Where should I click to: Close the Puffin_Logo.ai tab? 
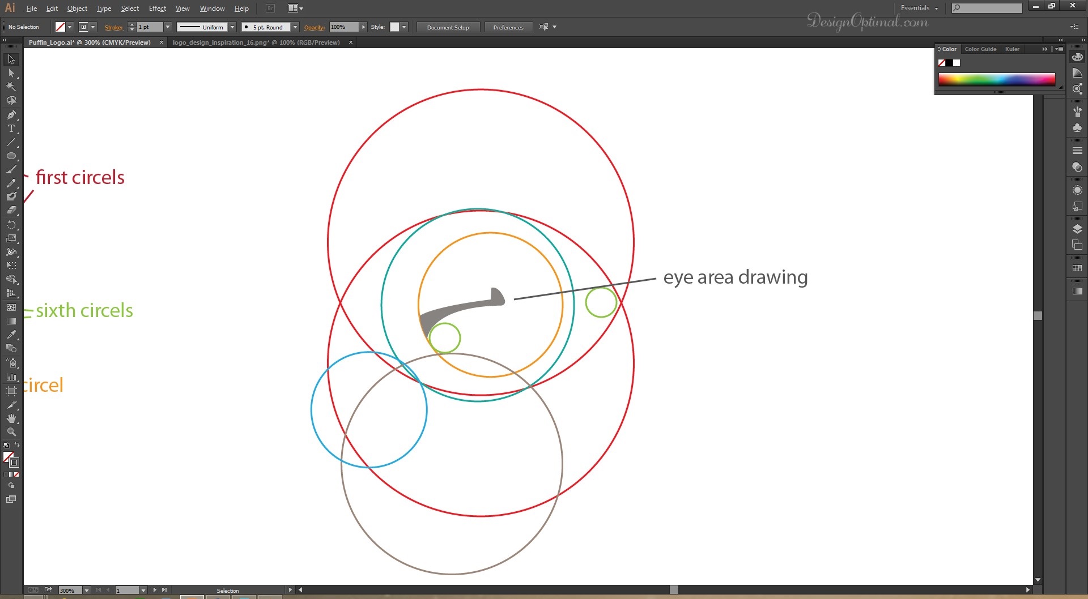pos(161,42)
